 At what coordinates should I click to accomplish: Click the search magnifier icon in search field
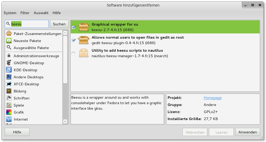click(8, 24)
